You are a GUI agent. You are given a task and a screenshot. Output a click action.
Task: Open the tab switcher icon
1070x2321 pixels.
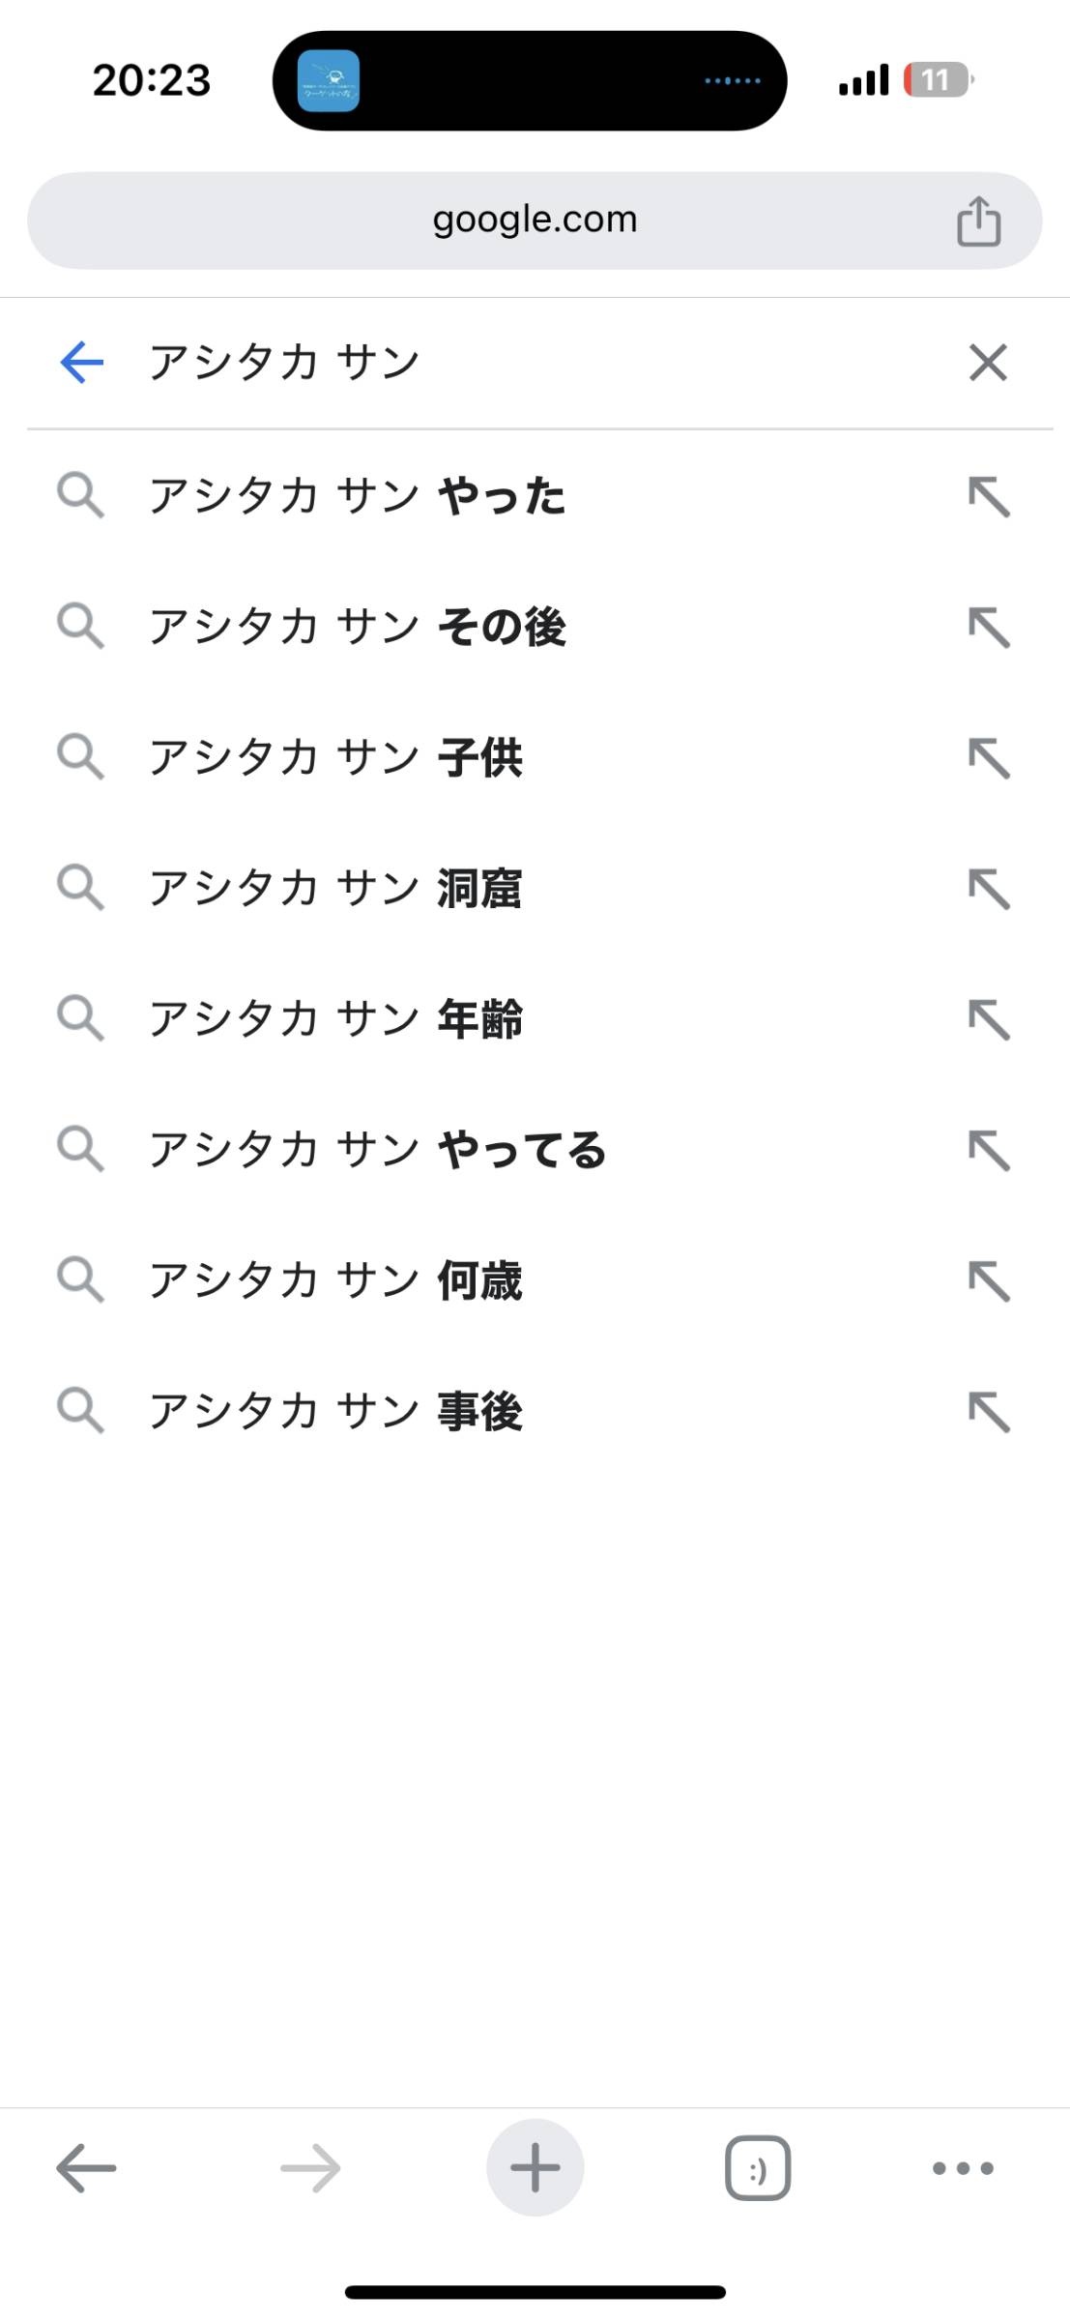[758, 2168]
